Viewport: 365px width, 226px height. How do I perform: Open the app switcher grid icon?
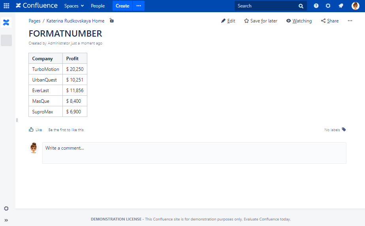point(6,6)
